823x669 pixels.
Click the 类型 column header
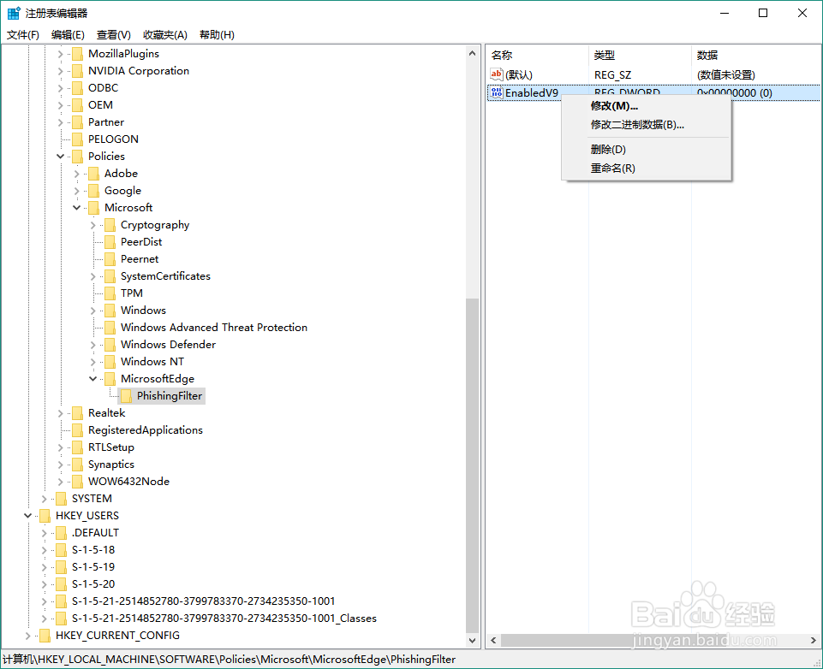(x=640, y=55)
